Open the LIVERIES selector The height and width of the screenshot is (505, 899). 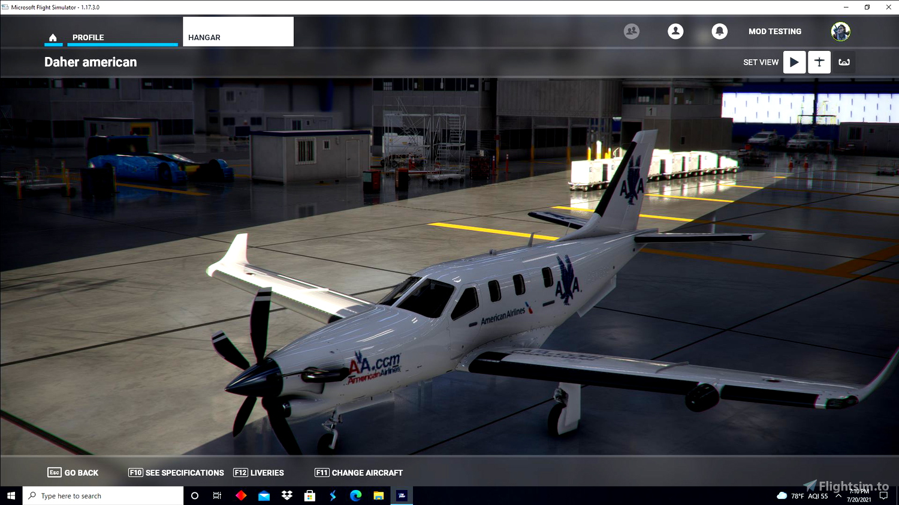(x=258, y=473)
